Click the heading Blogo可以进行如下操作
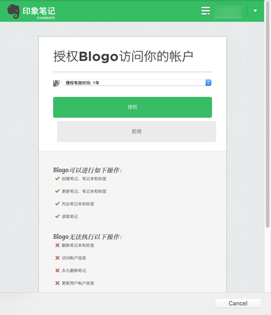 point(88,170)
